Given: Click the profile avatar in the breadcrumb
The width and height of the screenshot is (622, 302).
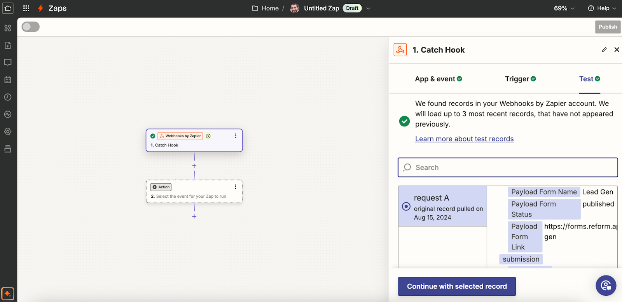Looking at the screenshot, I should (x=295, y=8).
